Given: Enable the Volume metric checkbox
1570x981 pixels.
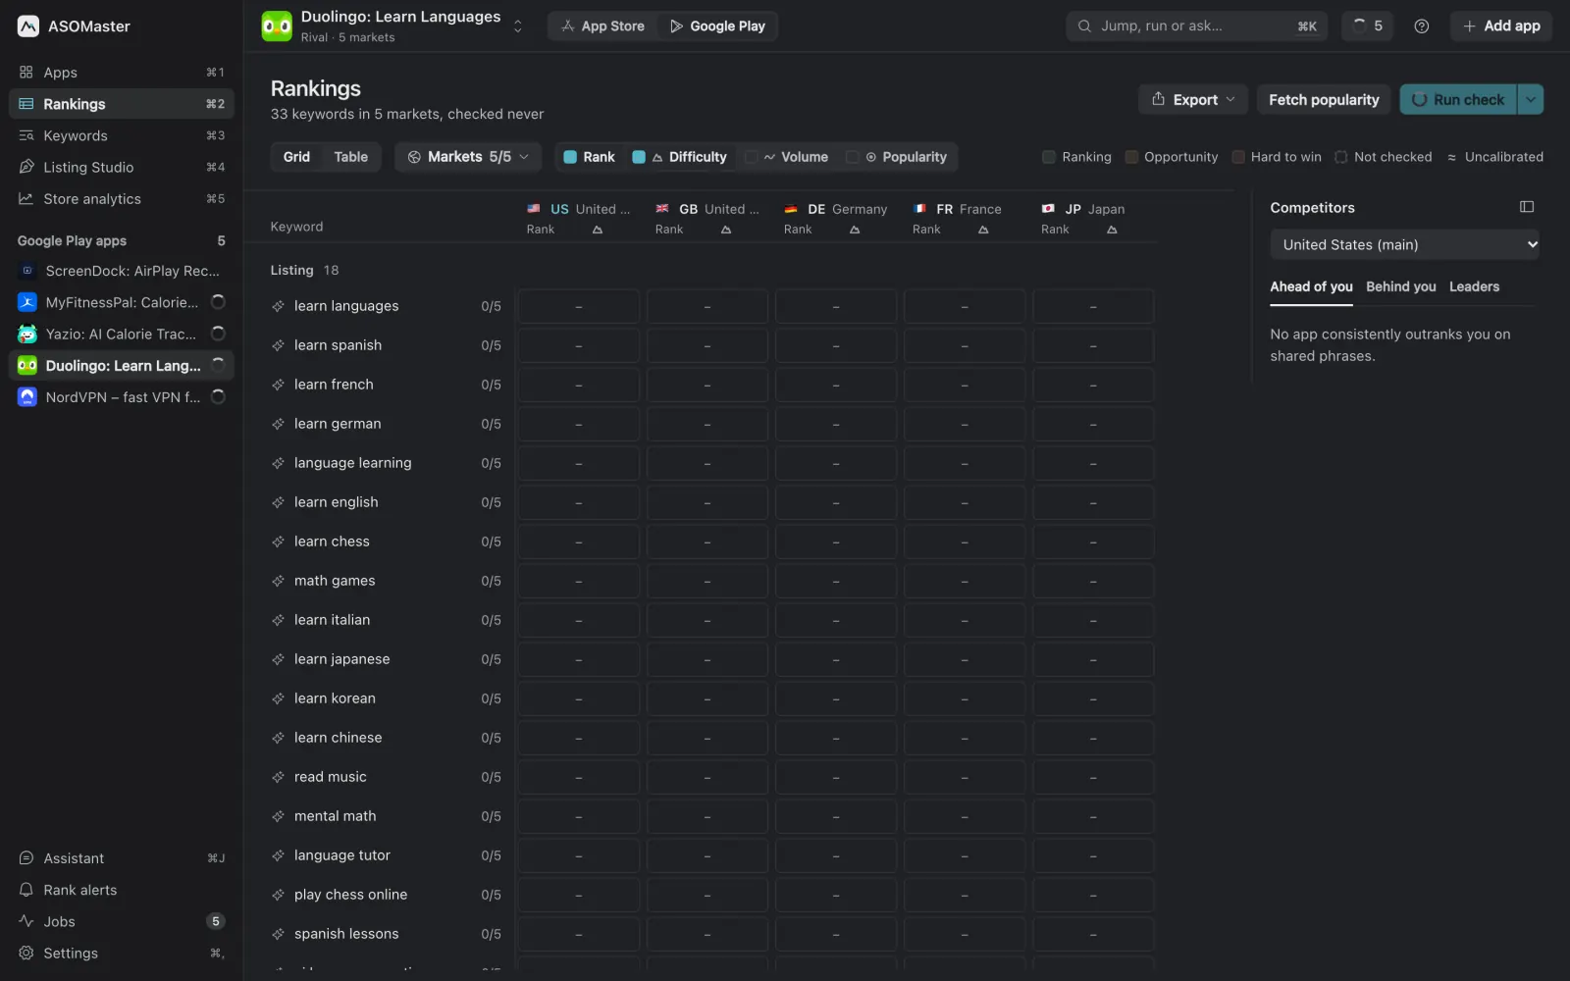Looking at the screenshot, I should 751,157.
